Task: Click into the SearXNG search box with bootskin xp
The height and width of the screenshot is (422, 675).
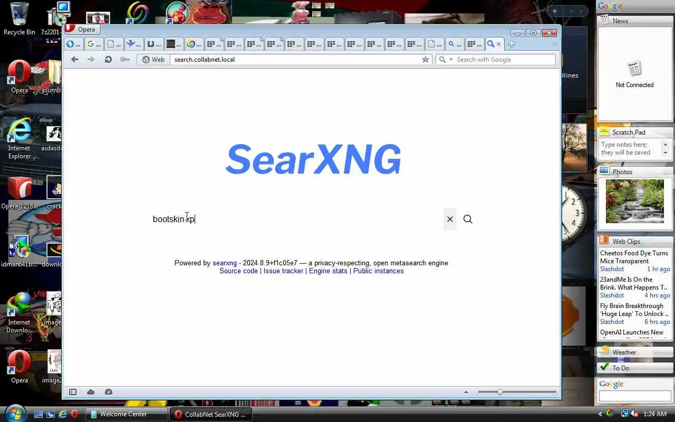Action: 295,219
